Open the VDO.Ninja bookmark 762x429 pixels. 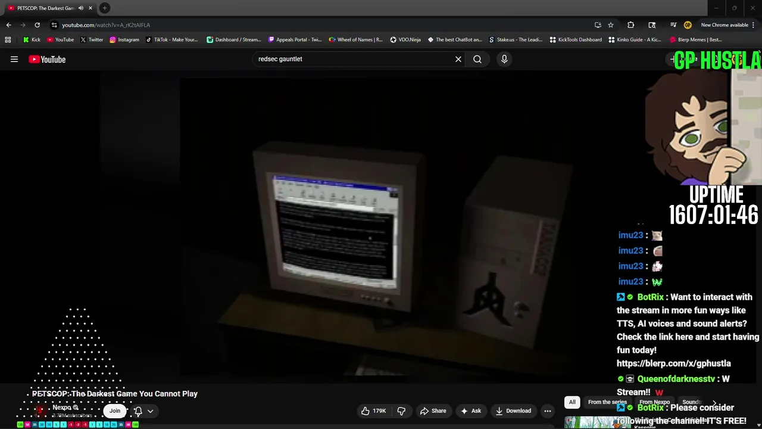click(x=405, y=40)
